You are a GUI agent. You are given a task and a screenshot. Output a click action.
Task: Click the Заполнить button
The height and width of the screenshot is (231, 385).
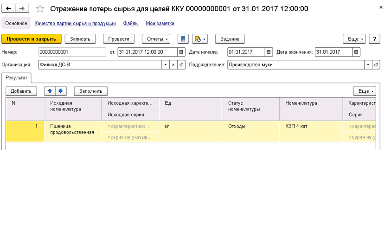coord(91,91)
